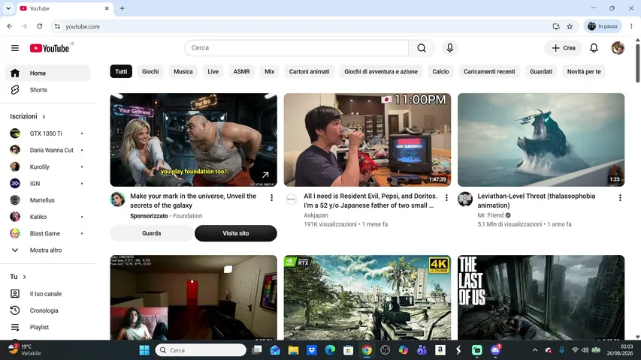The height and width of the screenshot is (360, 641).
Task: Reload the page in Chrome
Action: pyautogui.click(x=39, y=26)
